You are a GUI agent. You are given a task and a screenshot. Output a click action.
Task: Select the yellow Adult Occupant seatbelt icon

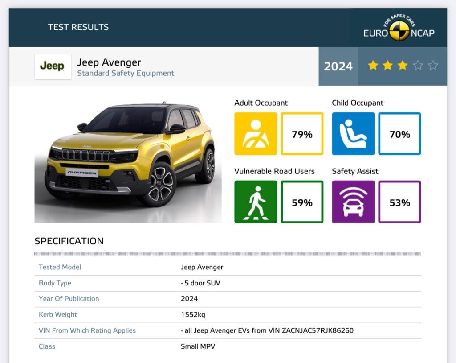click(x=256, y=134)
